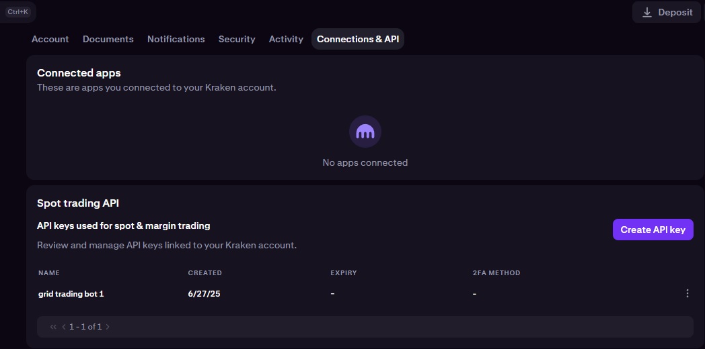
Task: Click the CREATED column header
Action: (x=205, y=272)
